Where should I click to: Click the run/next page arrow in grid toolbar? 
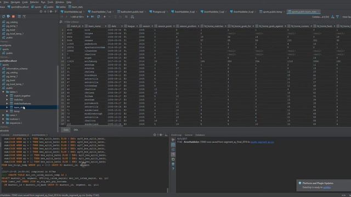(88, 16)
